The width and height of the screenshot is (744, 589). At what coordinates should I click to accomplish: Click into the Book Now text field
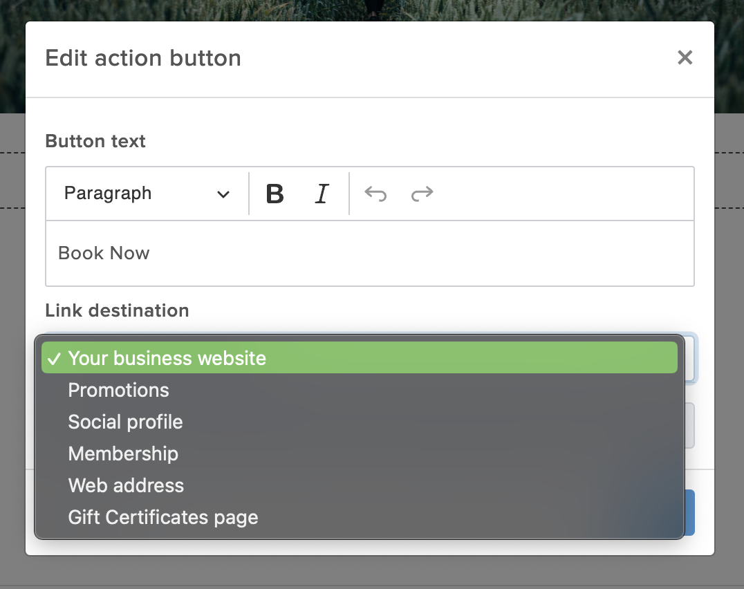(x=370, y=253)
